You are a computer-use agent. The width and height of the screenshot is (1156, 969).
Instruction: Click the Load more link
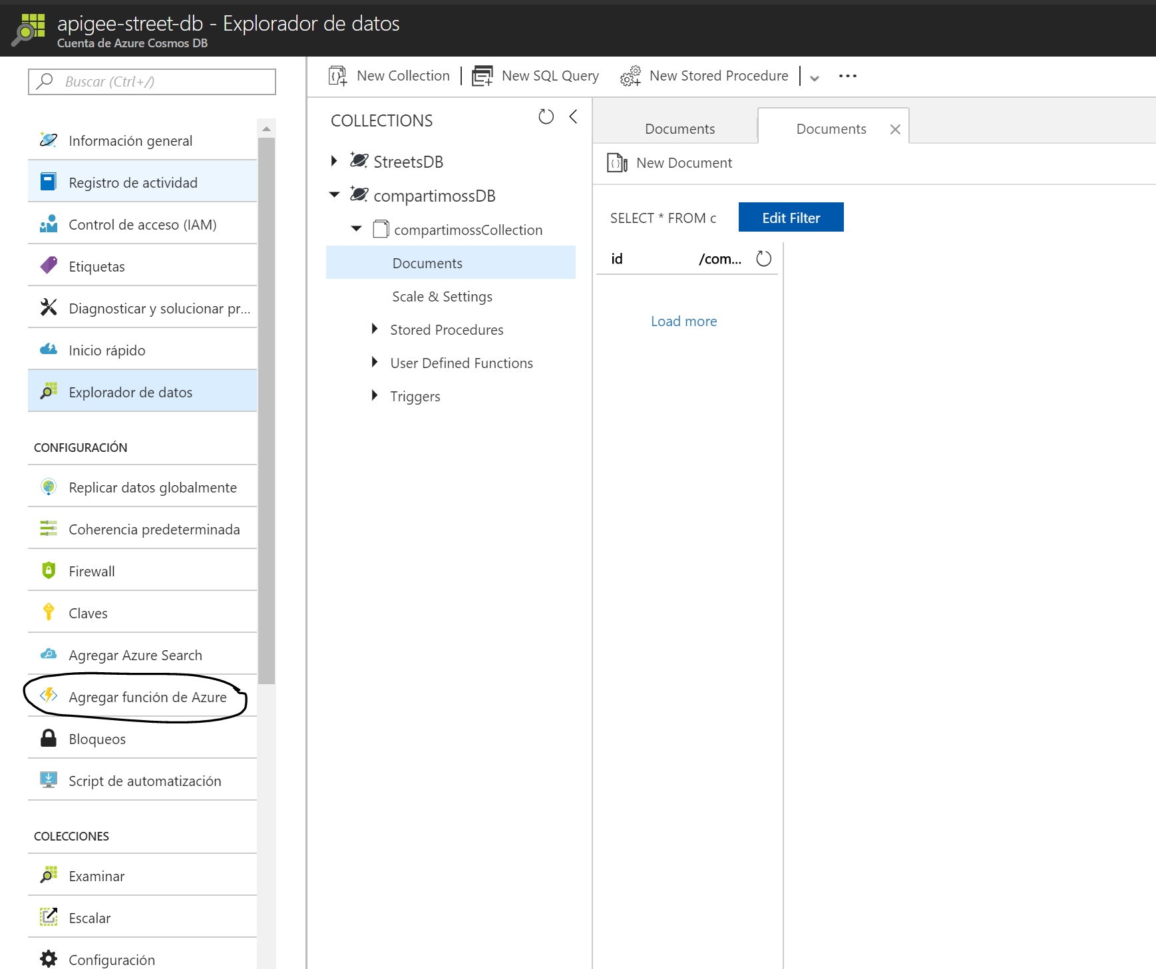tap(683, 321)
